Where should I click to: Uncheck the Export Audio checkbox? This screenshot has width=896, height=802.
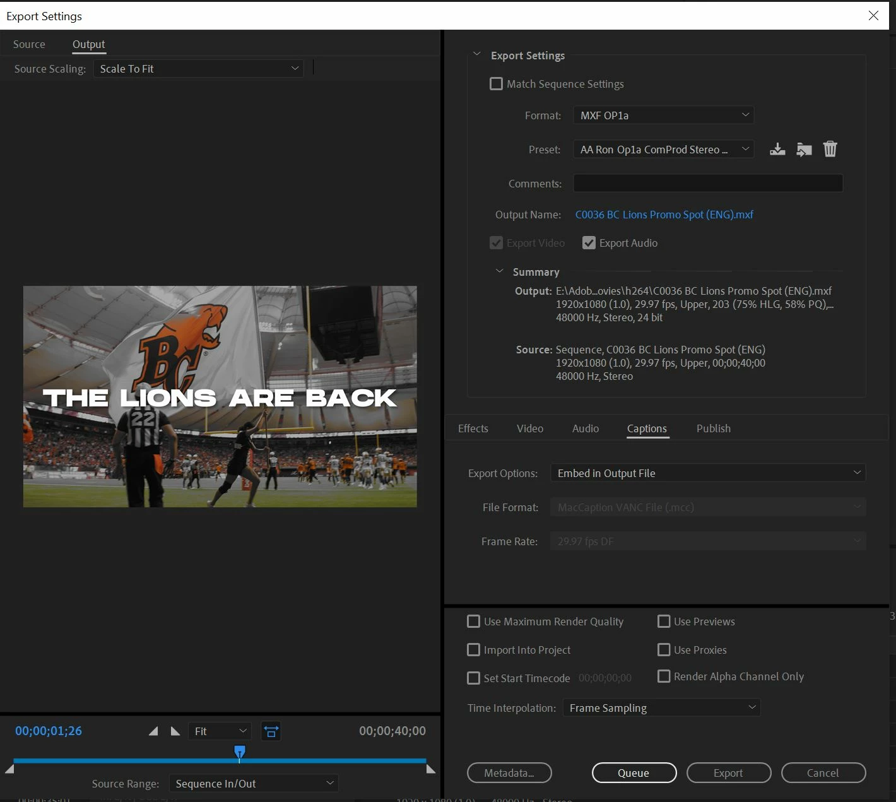[589, 243]
